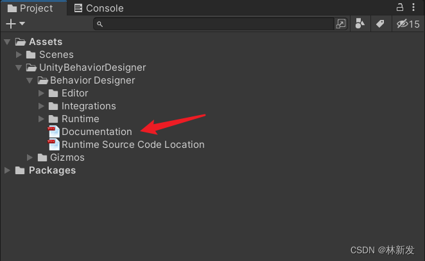Open the panel three-dots options menu
Viewport: 425px width, 261px height.
pos(413,7)
